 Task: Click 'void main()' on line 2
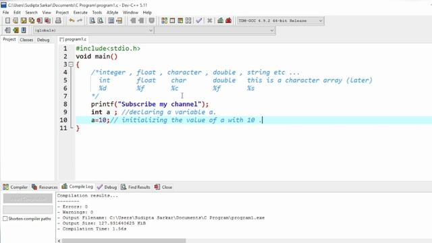click(97, 57)
